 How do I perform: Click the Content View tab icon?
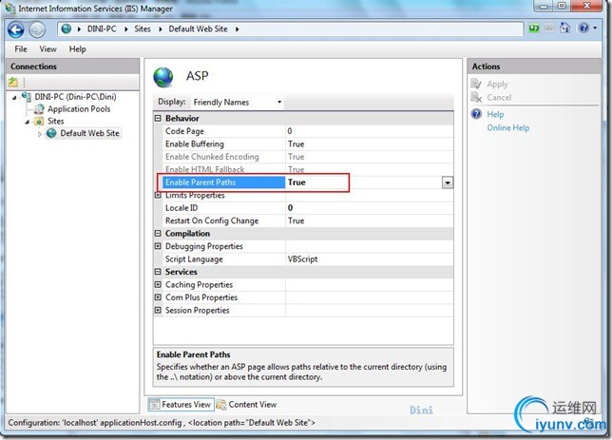coord(221,405)
